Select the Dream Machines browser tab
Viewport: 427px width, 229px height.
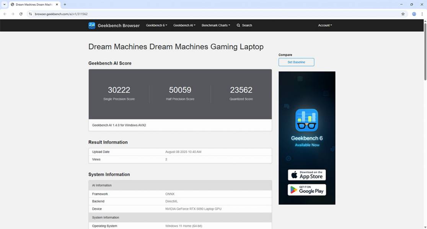pos(33,5)
